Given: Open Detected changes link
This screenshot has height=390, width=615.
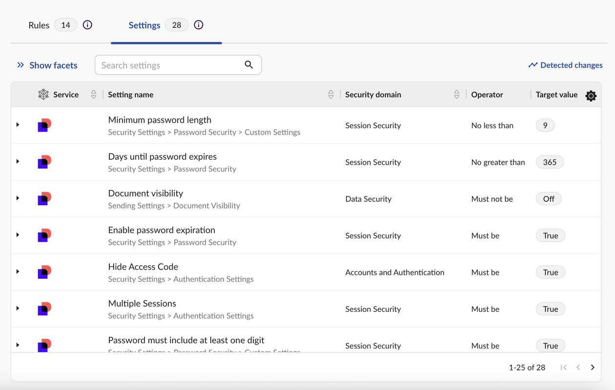Looking at the screenshot, I should pos(565,65).
